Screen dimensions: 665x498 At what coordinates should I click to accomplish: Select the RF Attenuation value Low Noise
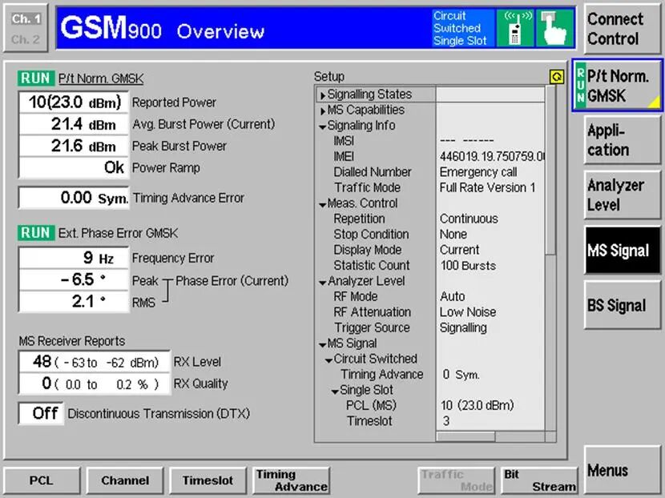tap(468, 312)
